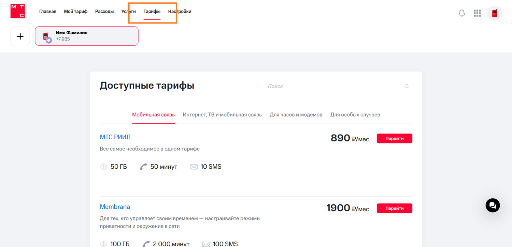512x247 pixels.
Task: Open Мой тариф menu item
Action: [x=76, y=11]
